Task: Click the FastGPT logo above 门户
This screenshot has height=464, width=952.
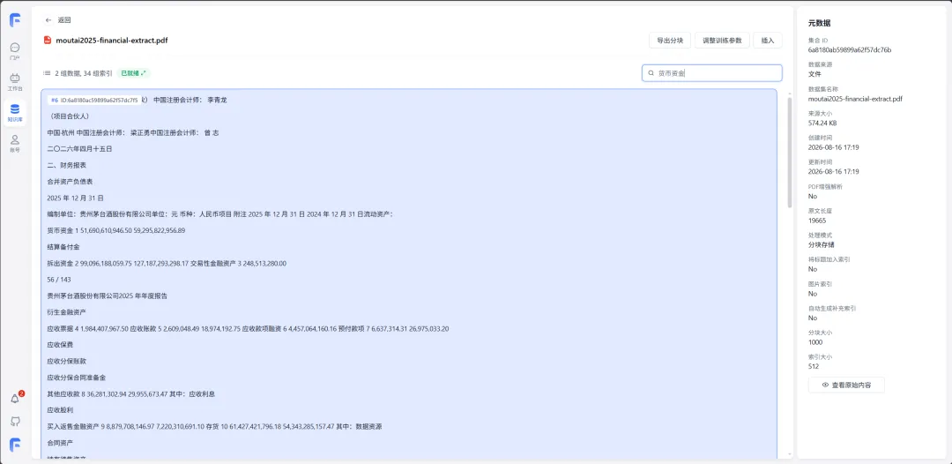Action: (x=15, y=20)
